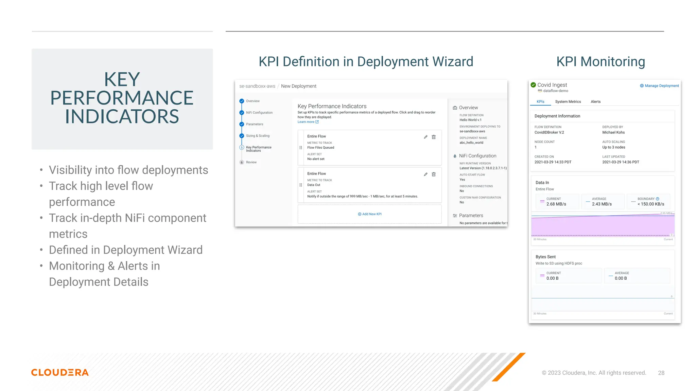The image size is (696, 391).
Task: Edit the Flow Files Queued KPI
Action: coord(425,137)
